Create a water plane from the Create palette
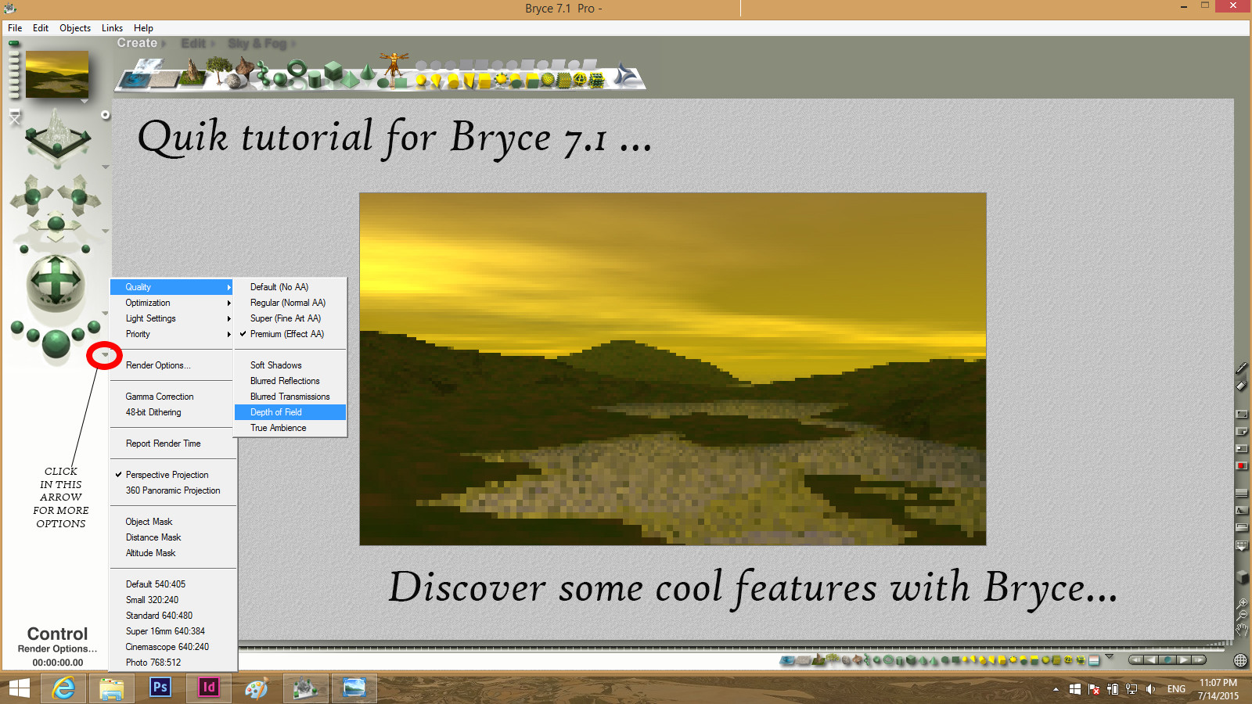Image resolution: width=1252 pixels, height=704 pixels. (134, 80)
